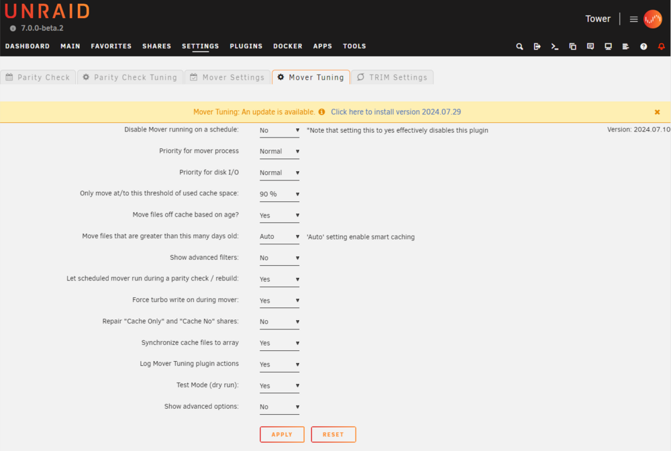Click the 'Test Mode (dry run):' label

[207, 385]
